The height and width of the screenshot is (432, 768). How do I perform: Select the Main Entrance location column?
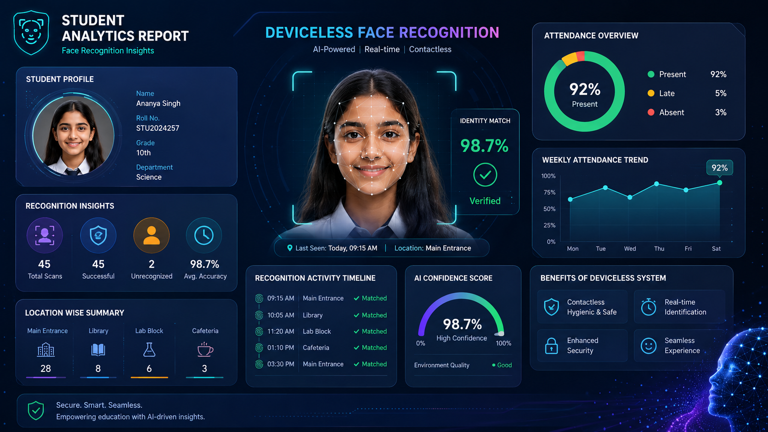tap(46, 352)
